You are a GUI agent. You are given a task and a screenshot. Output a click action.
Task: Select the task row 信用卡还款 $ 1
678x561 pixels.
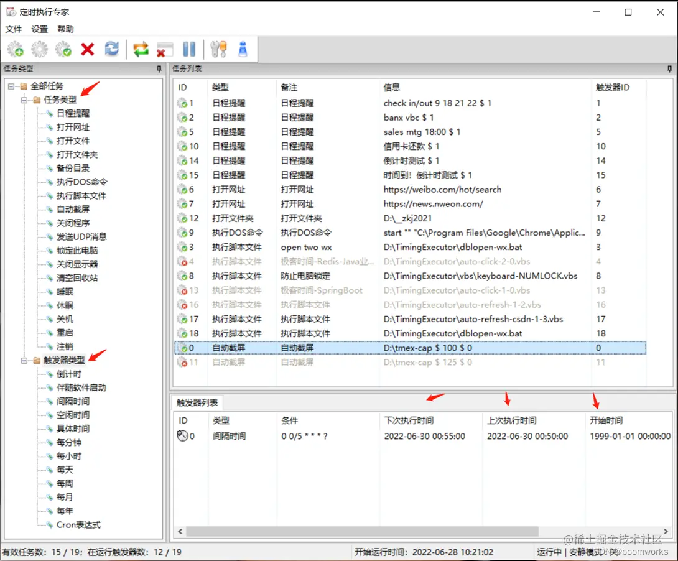[x=410, y=147]
